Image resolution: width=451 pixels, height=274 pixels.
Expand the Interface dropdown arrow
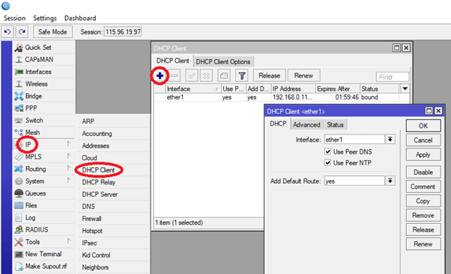point(390,140)
